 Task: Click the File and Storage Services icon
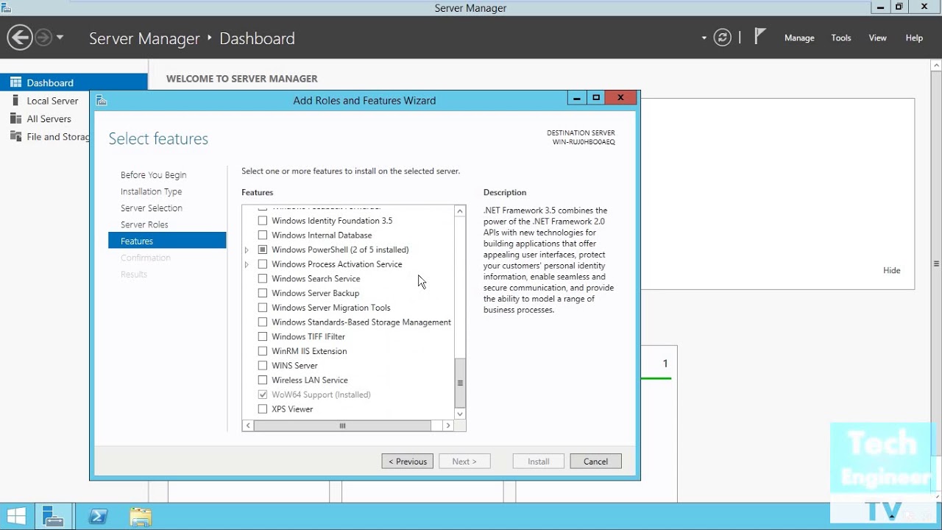pyautogui.click(x=15, y=136)
